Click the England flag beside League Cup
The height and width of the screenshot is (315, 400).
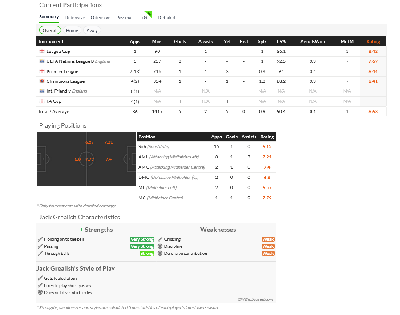click(x=42, y=51)
